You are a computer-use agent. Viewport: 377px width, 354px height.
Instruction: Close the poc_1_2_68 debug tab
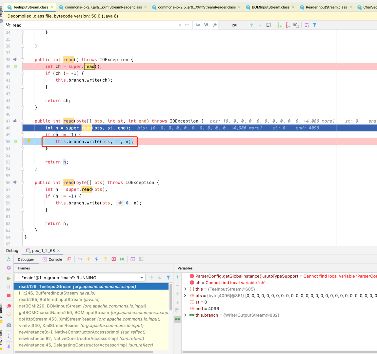[58, 251]
